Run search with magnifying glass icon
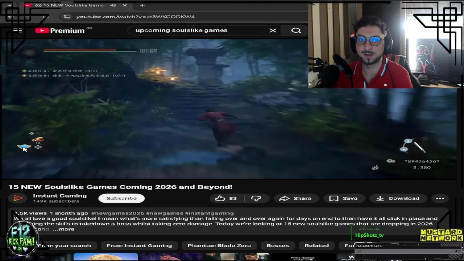Viewport: 464px width, 261px height. tap(296, 30)
